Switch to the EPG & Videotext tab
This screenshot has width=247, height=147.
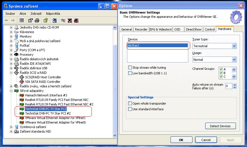(x=161, y=29)
